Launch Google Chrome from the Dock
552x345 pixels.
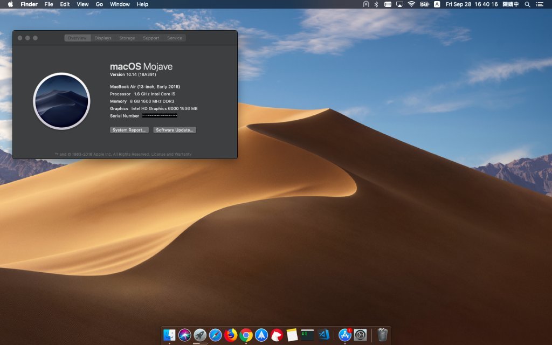pyautogui.click(x=246, y=335)
